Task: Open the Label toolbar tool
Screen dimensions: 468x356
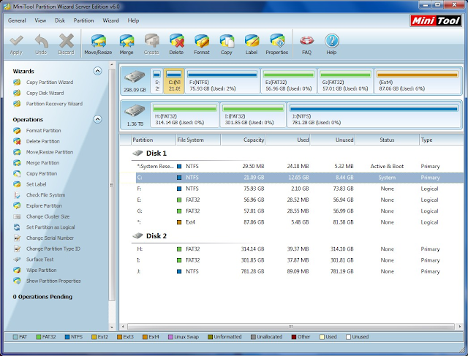Action: coord(252,44)
